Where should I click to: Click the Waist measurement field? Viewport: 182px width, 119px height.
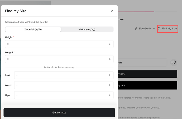click(64, 85)
